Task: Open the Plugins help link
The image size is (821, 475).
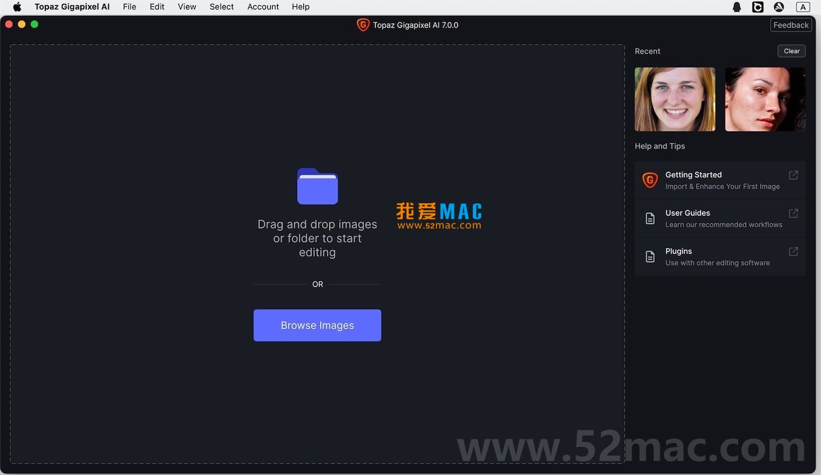Action: point(720,257)
